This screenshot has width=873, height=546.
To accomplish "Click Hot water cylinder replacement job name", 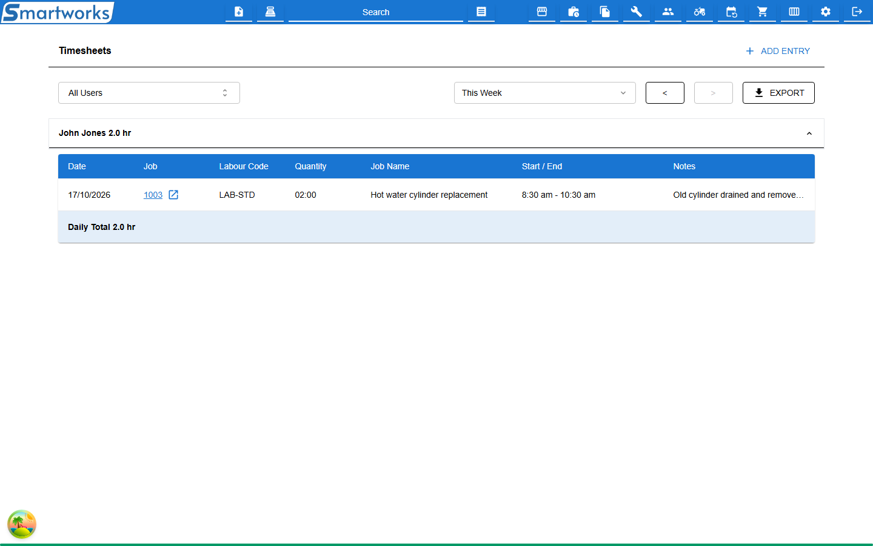I will (429, 195).
